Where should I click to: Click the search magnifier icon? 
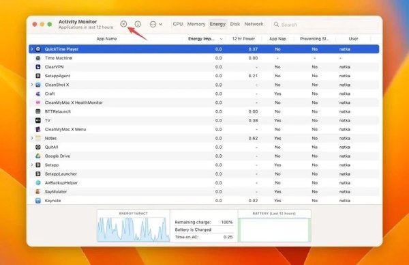[276, 25]
